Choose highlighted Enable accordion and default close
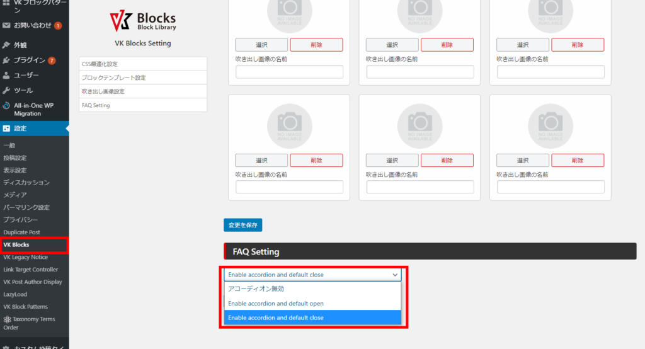 (312, 318)
